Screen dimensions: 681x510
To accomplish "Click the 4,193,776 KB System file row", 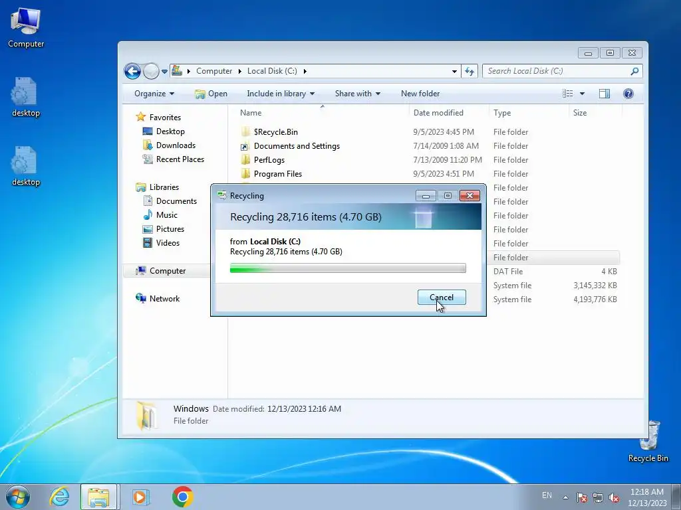I will [x=555, y=299].
